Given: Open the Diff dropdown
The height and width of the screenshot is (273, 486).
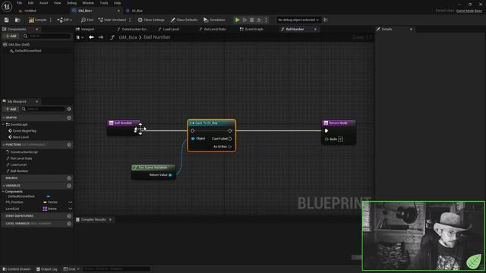Looking at the screenshot, I should point(65,20).
